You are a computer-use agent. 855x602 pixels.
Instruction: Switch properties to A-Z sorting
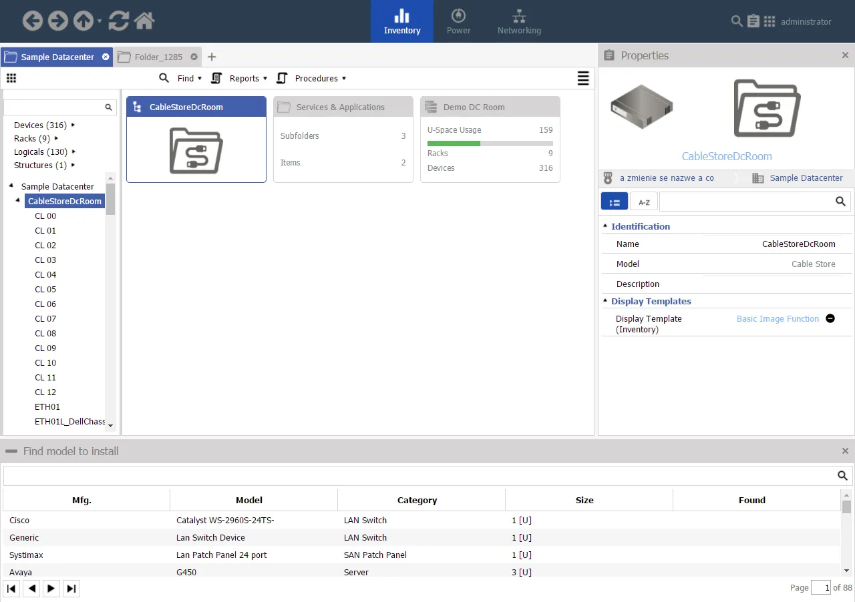[644, 202]
